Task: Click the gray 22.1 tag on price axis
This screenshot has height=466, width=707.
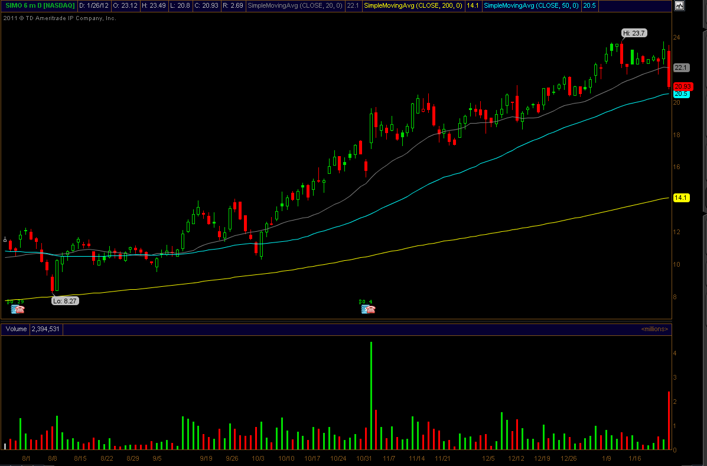Action: [x=681, y=68]
